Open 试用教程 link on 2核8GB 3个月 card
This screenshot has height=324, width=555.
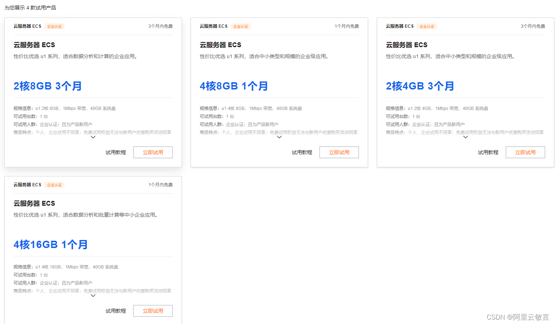coord(116,152)
